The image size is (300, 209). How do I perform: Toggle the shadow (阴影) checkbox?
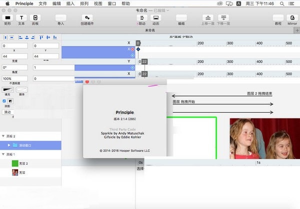pyautogui.click(x=5, y=101)
